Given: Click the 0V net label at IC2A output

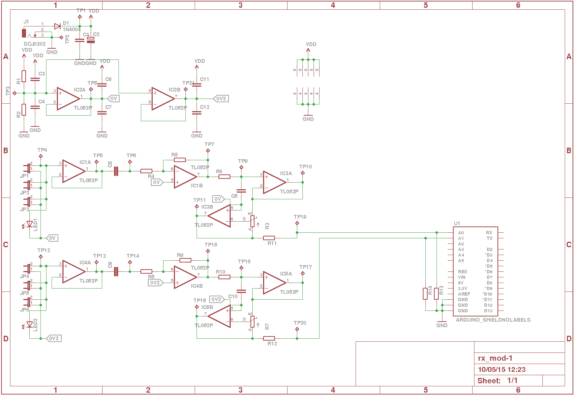Looking at the screenshot, I should coord(113,99).
